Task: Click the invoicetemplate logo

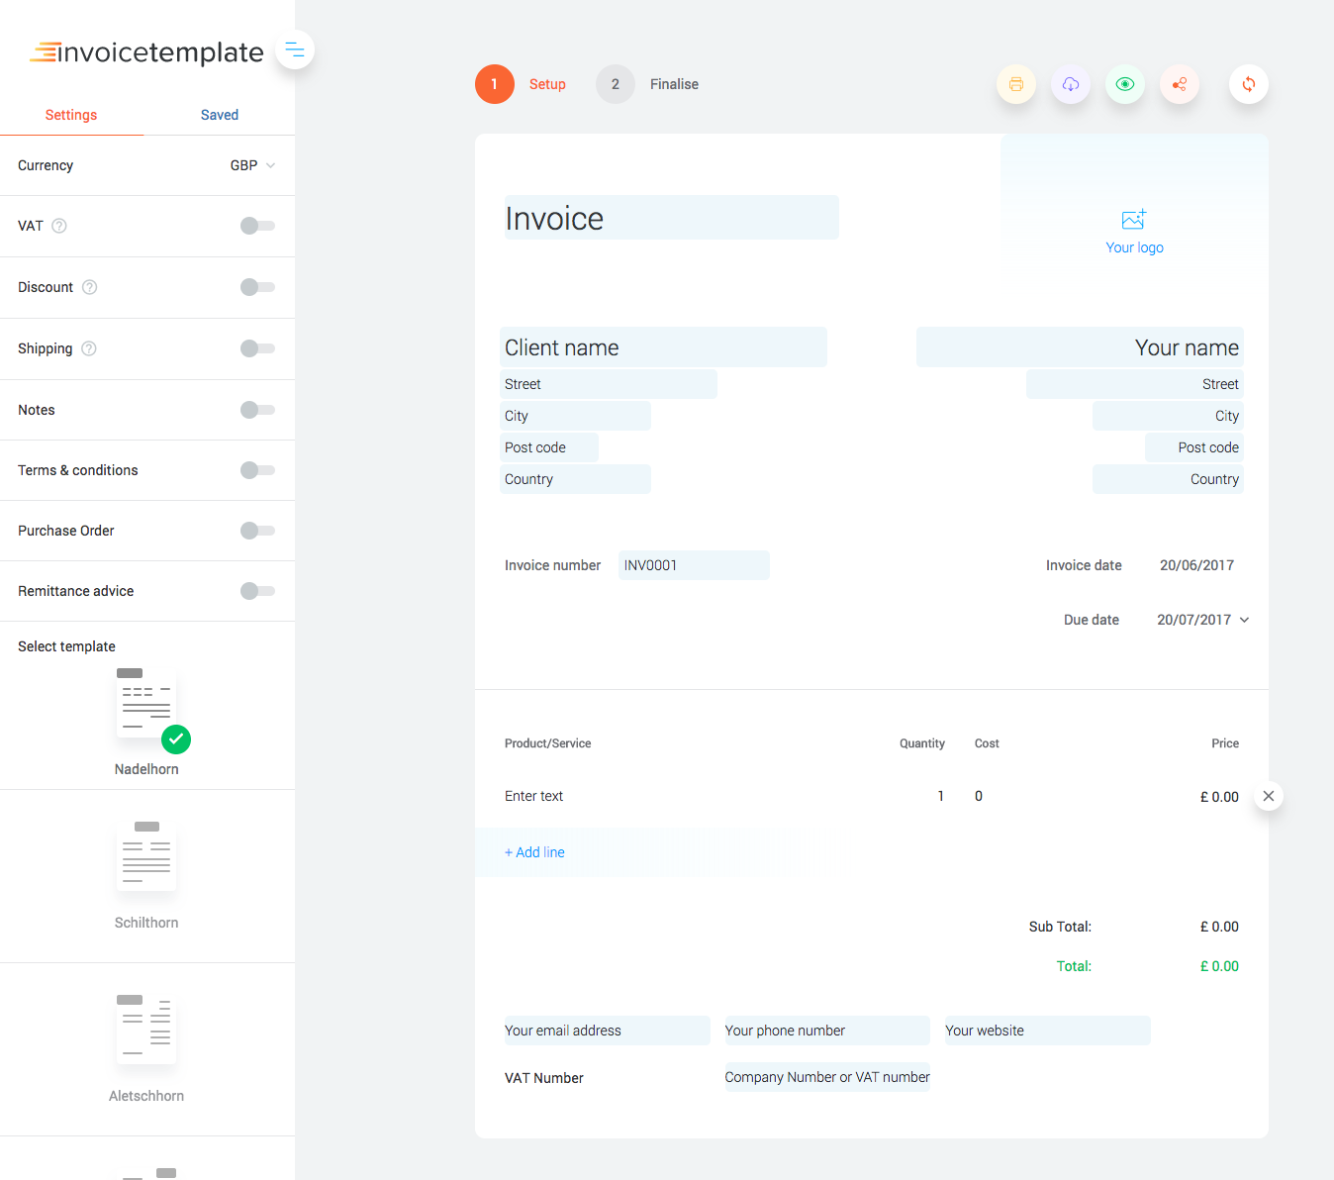Action: (x=147, y=51)
